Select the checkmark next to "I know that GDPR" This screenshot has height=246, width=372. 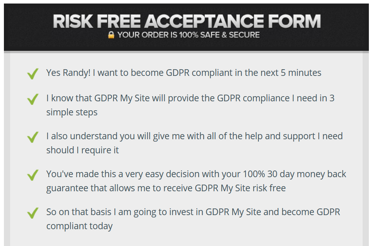[x=33, y=99]
